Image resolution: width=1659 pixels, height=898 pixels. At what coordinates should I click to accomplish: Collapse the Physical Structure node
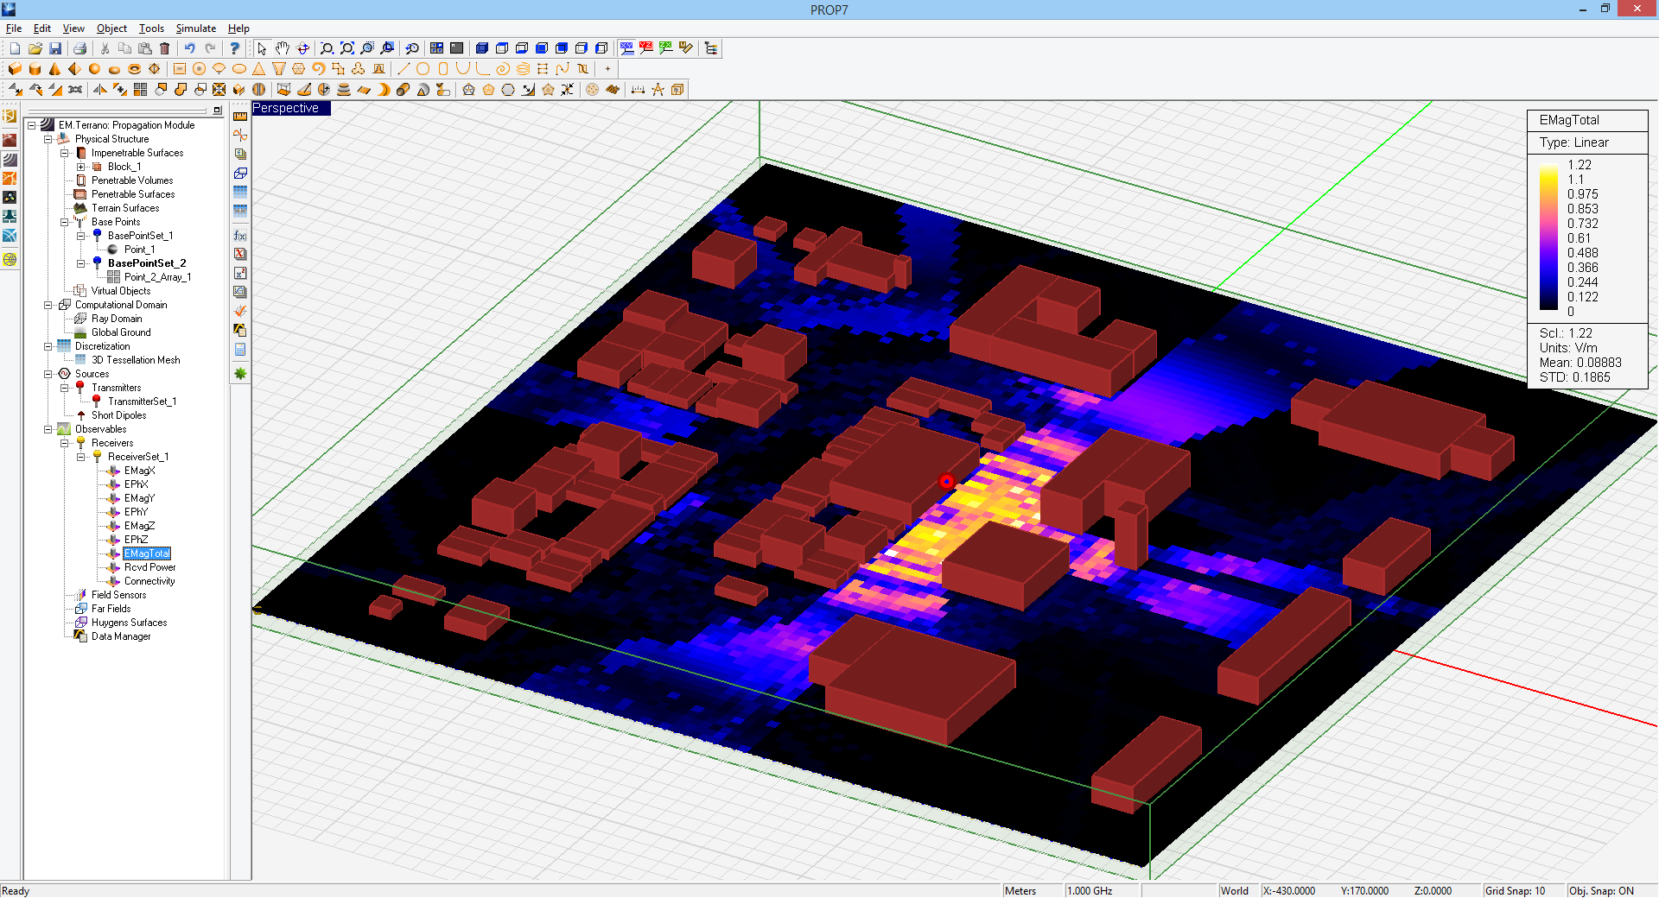point(48,139)
